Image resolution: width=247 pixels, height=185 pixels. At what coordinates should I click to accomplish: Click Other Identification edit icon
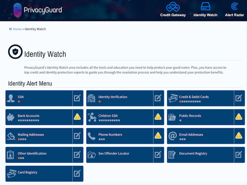pos(77,155)
